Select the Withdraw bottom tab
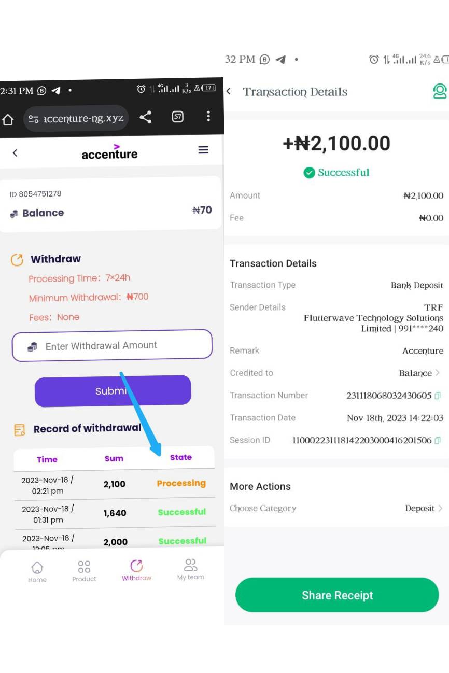Screen dimensions: 449x673 tap(136, 570)
